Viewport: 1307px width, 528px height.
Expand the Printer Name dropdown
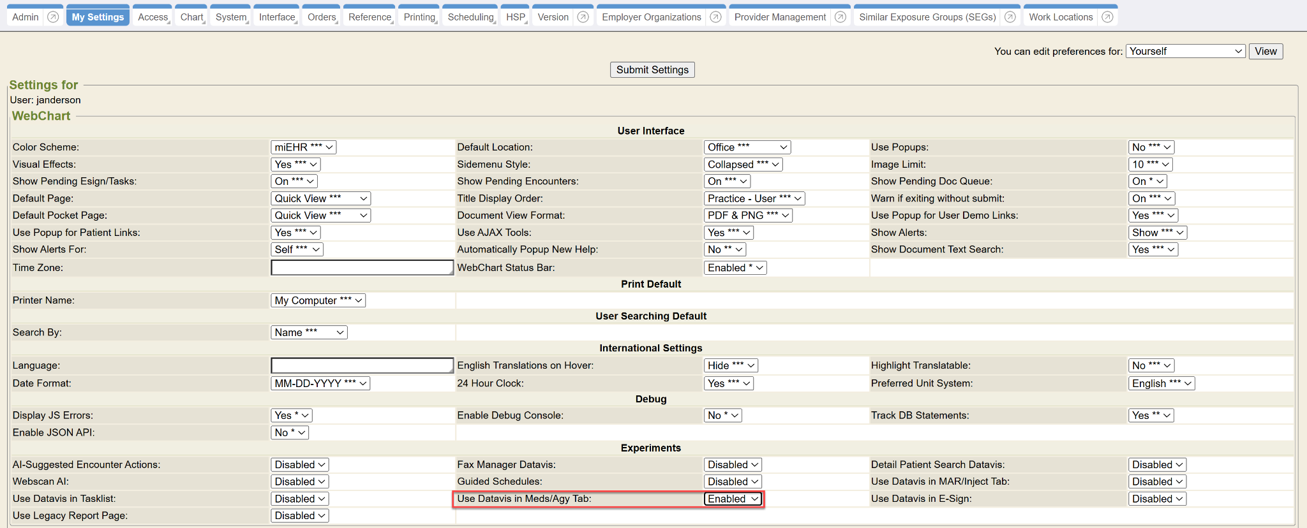coord(318,300)
